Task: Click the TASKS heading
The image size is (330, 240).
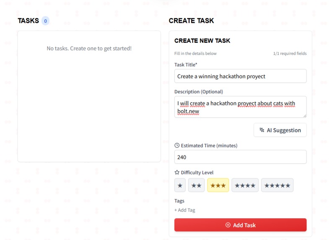Action: coord(29,21)
